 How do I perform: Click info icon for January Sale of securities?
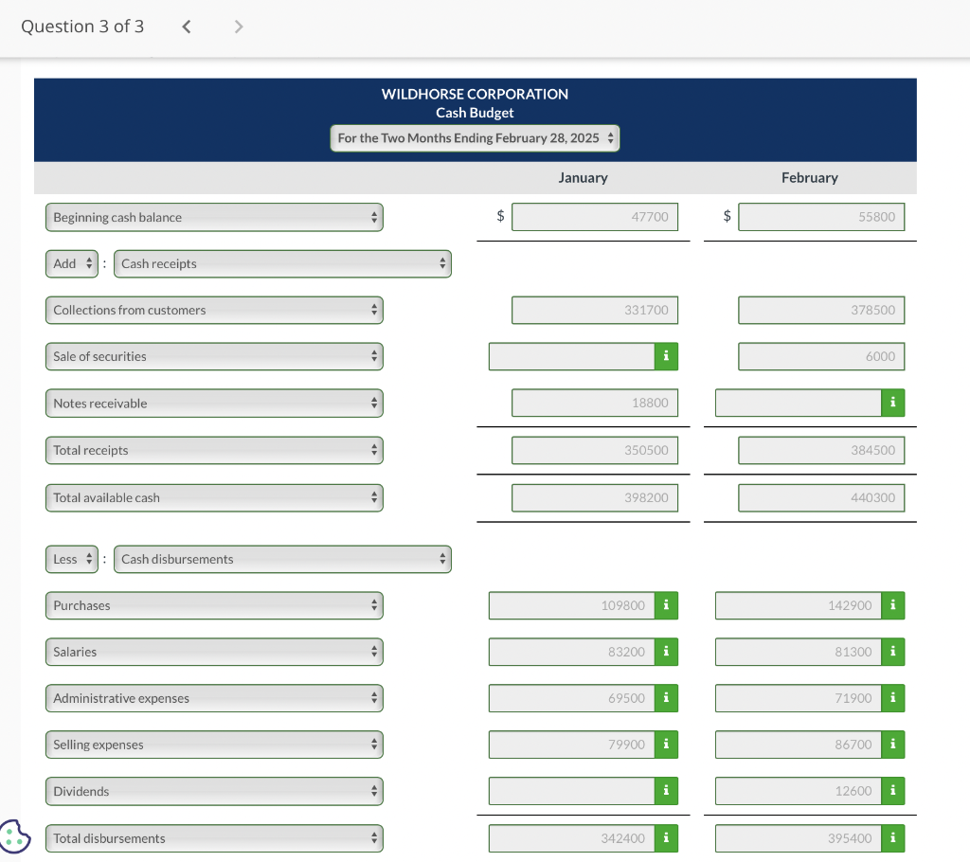pyautogui.click(x=666, y=356)
